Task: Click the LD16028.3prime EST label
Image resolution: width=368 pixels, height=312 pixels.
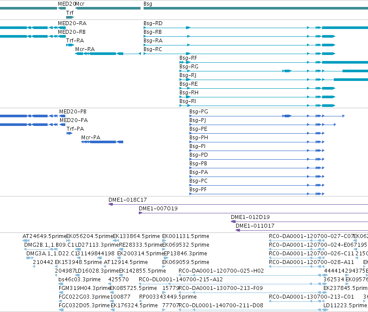Action: point(97,271)
